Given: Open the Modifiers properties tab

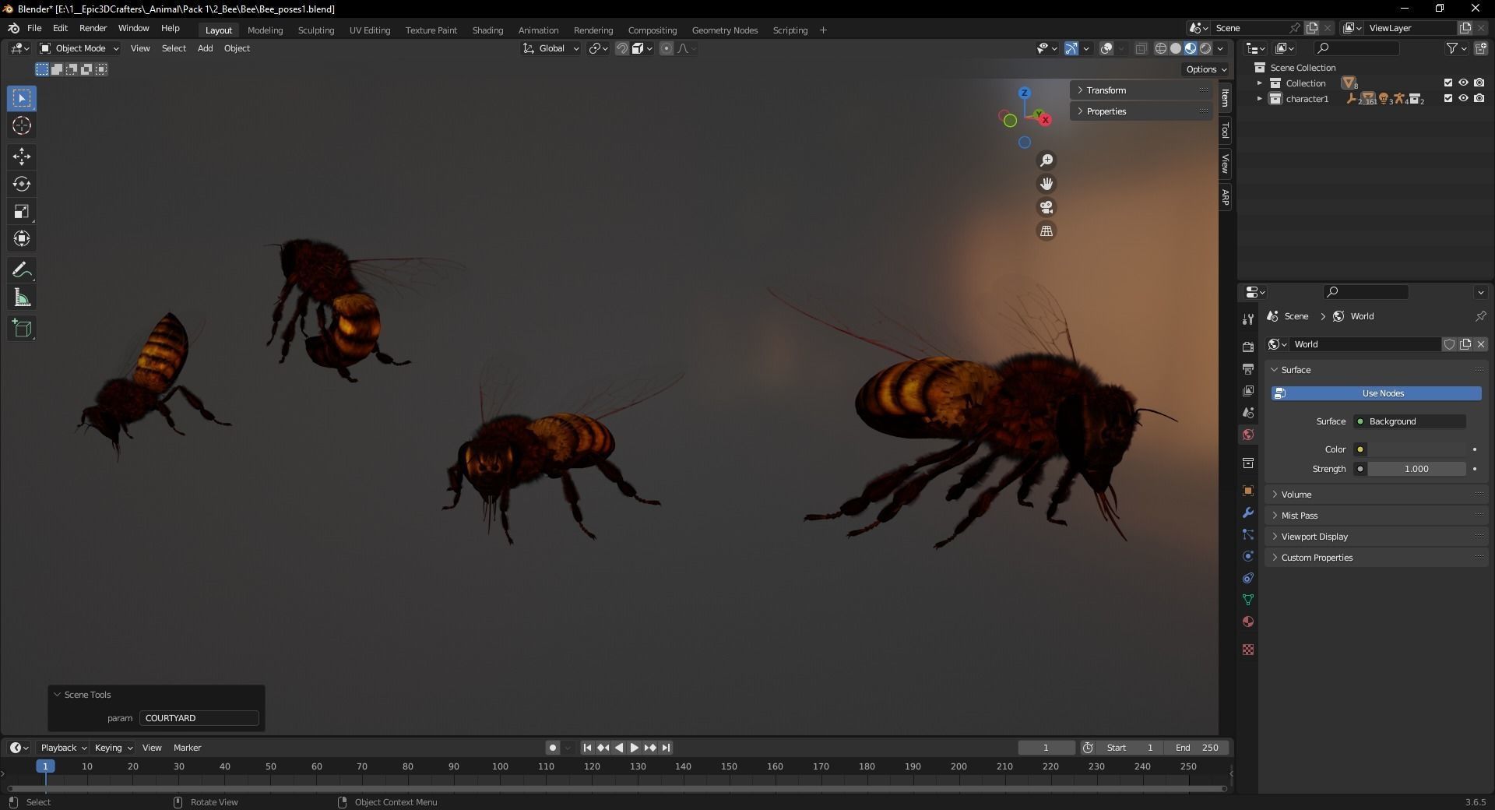Looking at the screenshot, I should [x=1248, y=512].
